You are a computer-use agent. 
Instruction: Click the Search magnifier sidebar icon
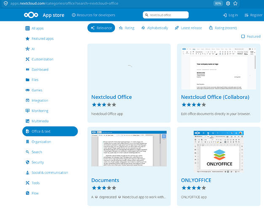click(x=27, y=152)
